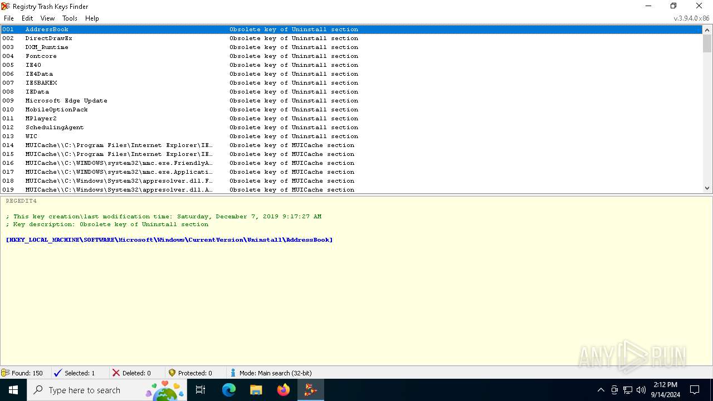Click the Selected: 1 checkmark status icon

58,373
